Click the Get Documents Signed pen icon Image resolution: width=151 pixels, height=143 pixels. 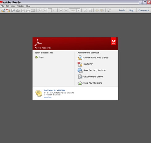coord(80,77)
